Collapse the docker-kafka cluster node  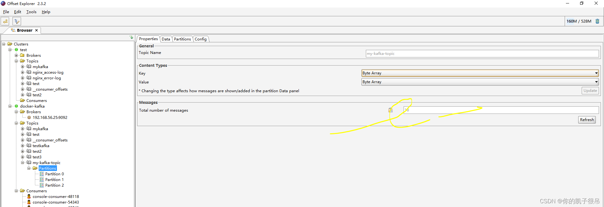click(x=10, y=106)
